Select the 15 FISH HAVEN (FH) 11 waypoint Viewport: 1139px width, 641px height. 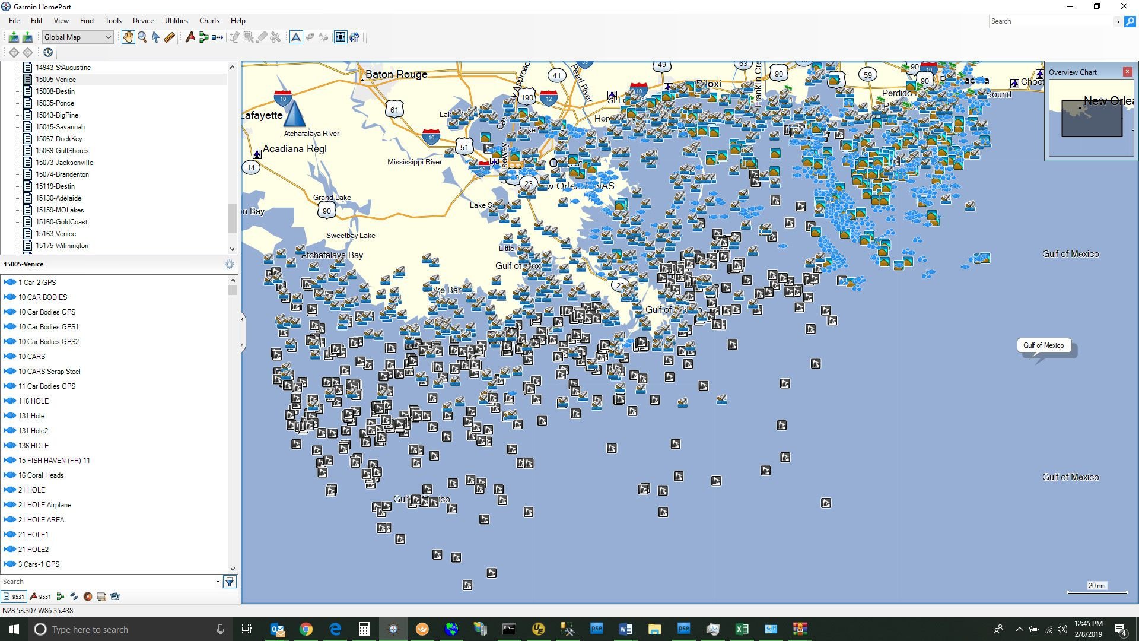click(54, 461)
